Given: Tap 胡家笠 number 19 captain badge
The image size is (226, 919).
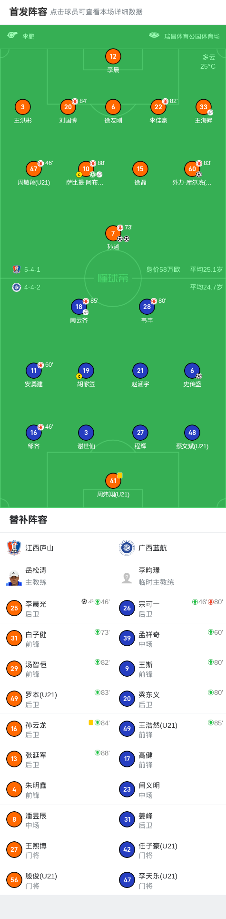Looking at the screenshot, I should (86, 371).
